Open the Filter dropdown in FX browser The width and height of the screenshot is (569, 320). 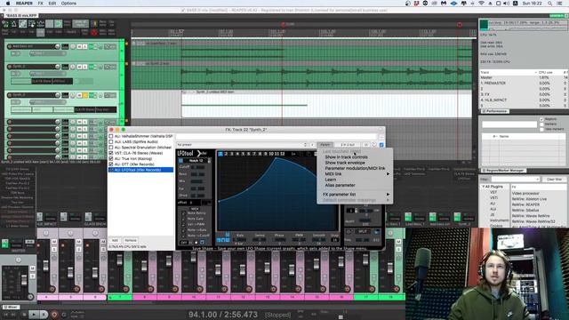pyautogui.click(x=516, y=180)
